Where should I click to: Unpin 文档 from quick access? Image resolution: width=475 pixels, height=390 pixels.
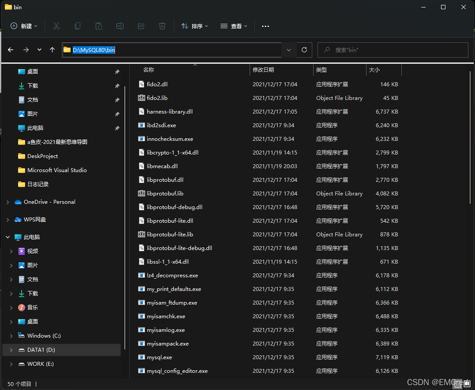click(117, 100)
